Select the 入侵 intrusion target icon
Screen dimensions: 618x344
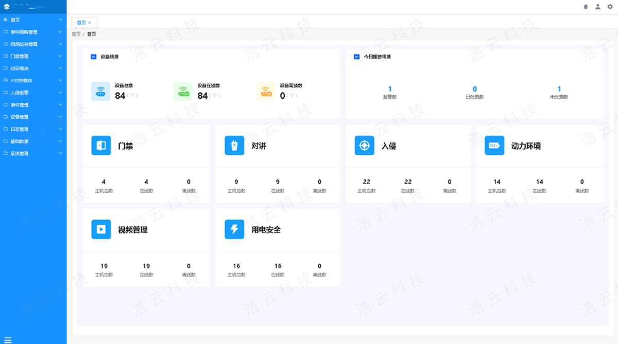[x=364, y=145]
